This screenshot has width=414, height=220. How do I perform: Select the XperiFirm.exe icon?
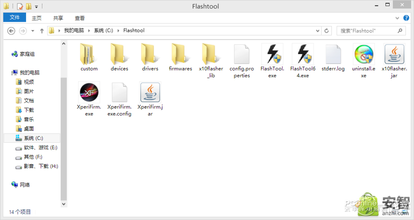[x=89, y=92]
